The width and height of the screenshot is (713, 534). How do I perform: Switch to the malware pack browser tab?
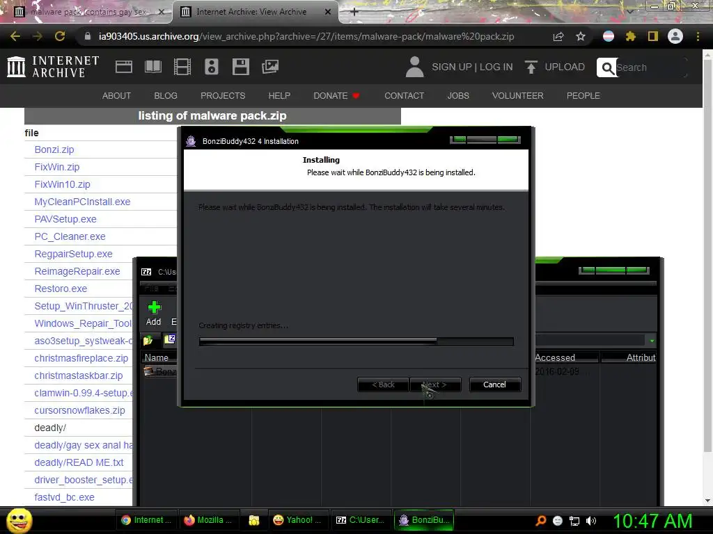(x=88, y=12)
